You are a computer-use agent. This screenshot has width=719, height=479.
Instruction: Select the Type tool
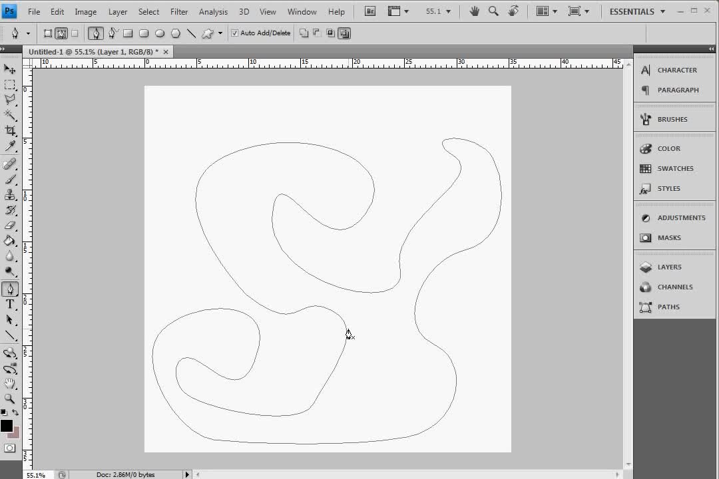click(x=9, y=304)
